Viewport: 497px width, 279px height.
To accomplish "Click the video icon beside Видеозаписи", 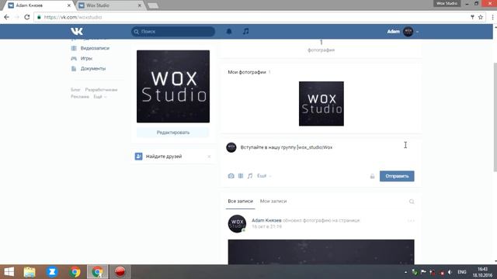I will coord(74,48).
